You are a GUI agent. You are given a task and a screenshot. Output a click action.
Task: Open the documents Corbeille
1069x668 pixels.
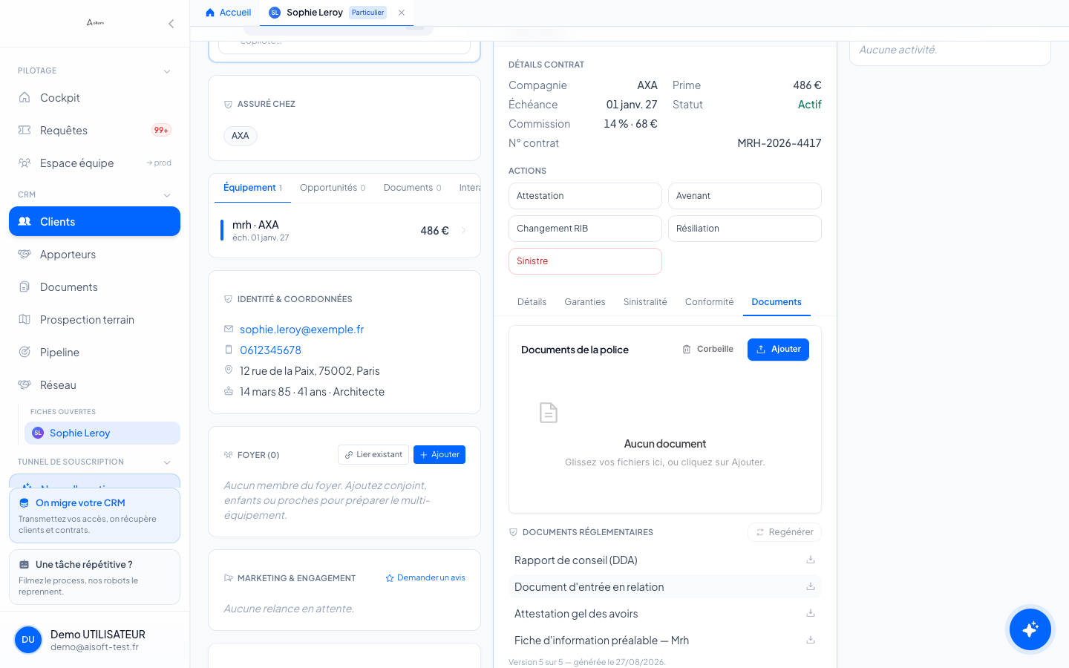708,350
